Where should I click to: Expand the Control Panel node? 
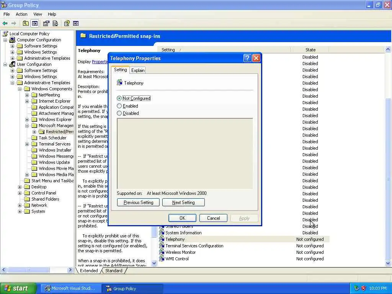click(x=20, y=193)
